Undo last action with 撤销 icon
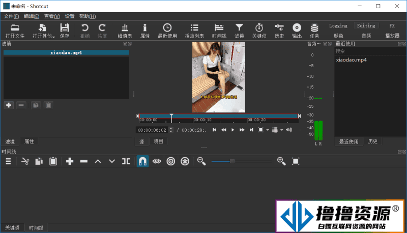 pyautogui.click(x=85, y=31)
